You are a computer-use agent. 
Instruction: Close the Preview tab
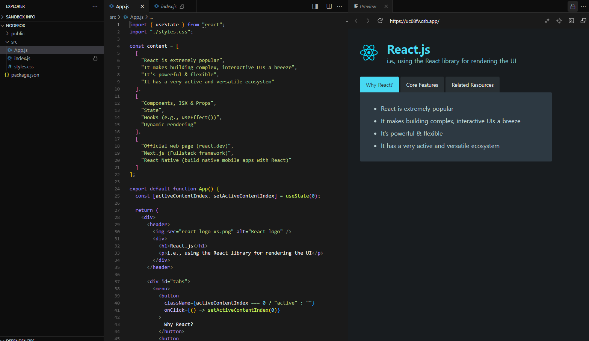[386, 6]
